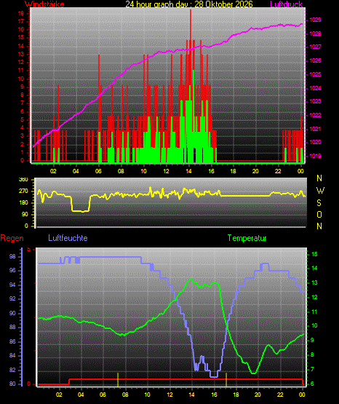The width and height of the screenshot is (339, 404).
Task: Click the 22 hour label under temperature graph
Action: pos(280,395)
